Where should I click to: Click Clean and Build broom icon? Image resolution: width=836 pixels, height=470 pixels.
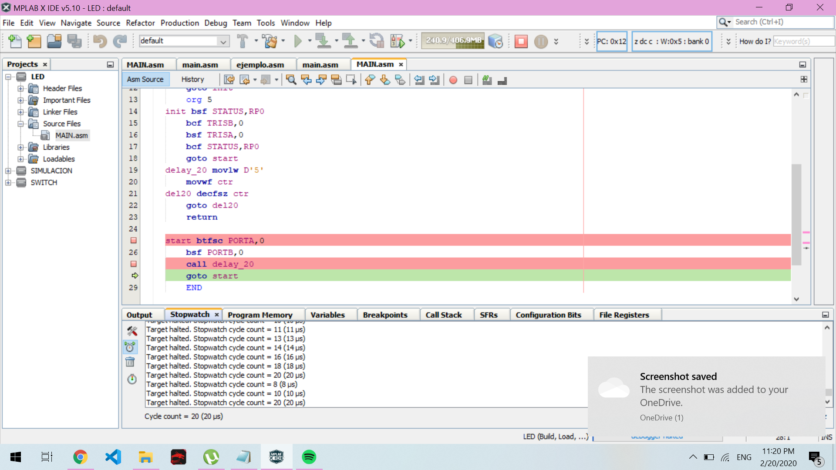[x=270, y=41]
